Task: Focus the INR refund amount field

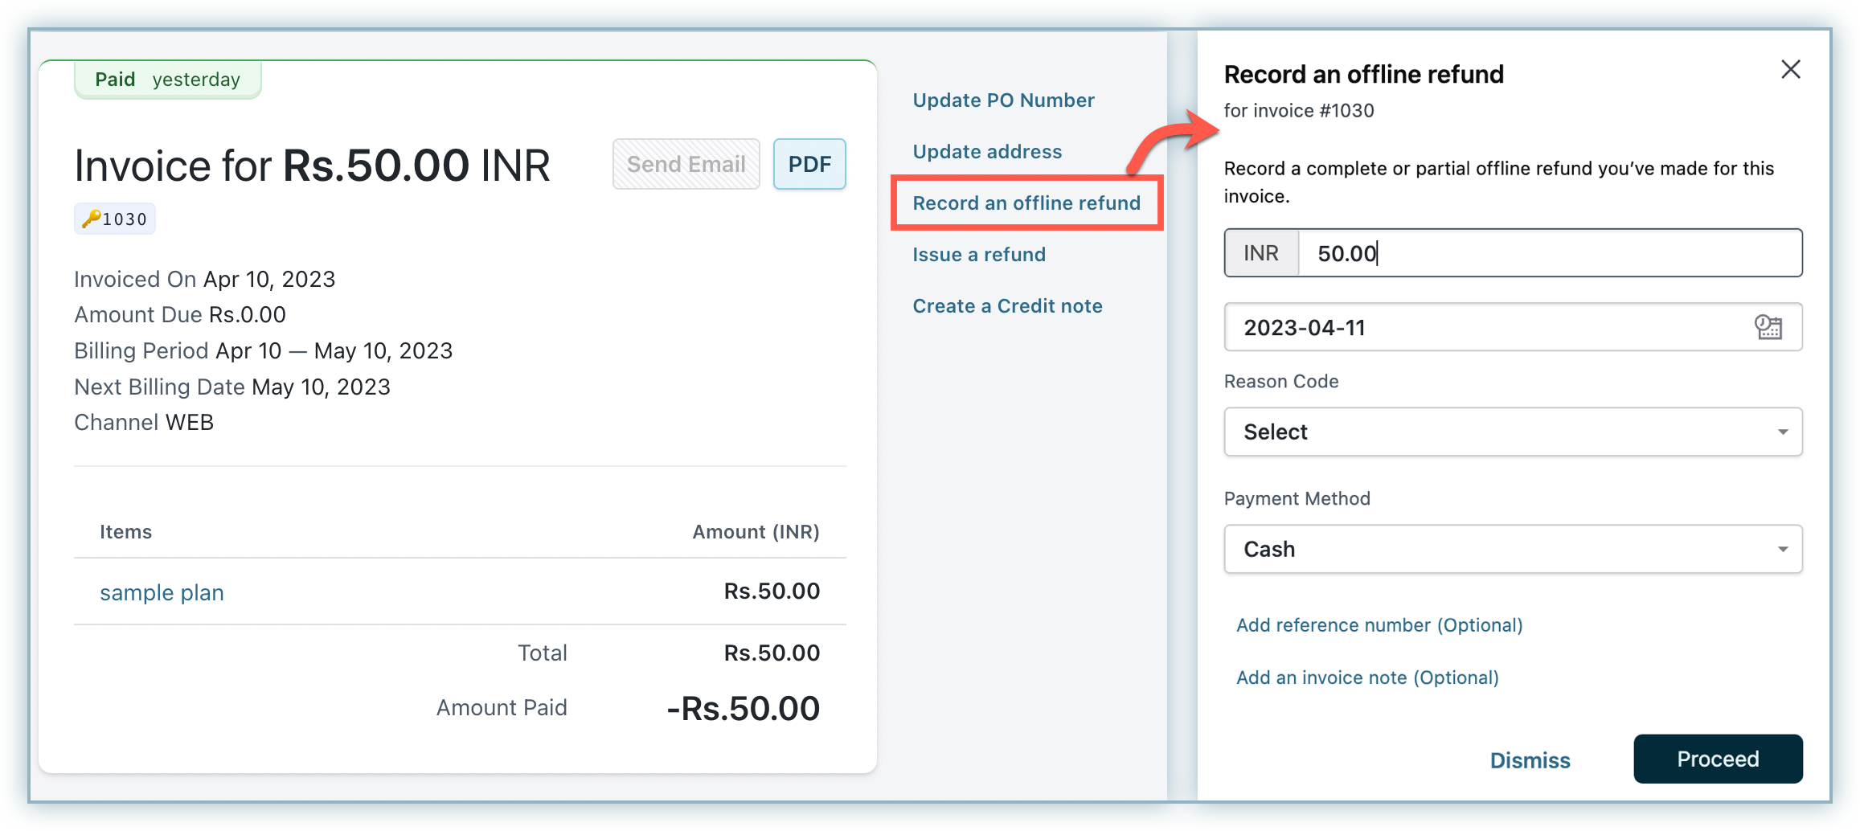Action: click(x=1548, y=254)
